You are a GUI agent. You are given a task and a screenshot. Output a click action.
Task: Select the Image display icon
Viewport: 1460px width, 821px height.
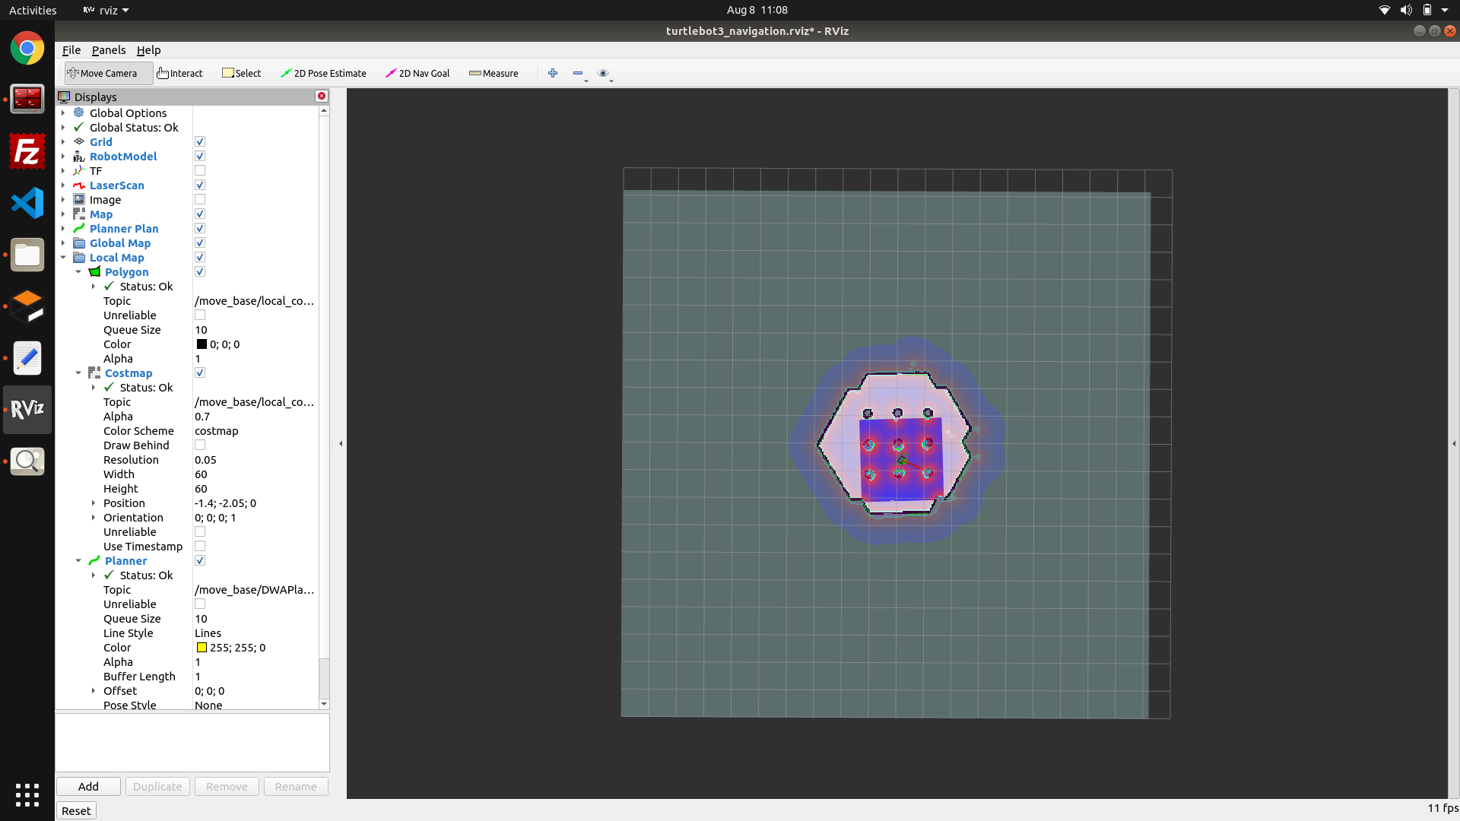tap(79, 199)
